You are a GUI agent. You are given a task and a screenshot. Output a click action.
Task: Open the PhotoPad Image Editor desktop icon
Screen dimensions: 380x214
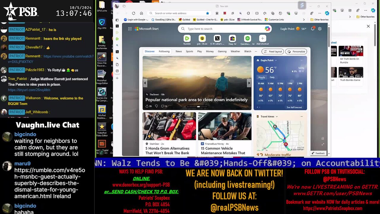click(x=102, y=77)
